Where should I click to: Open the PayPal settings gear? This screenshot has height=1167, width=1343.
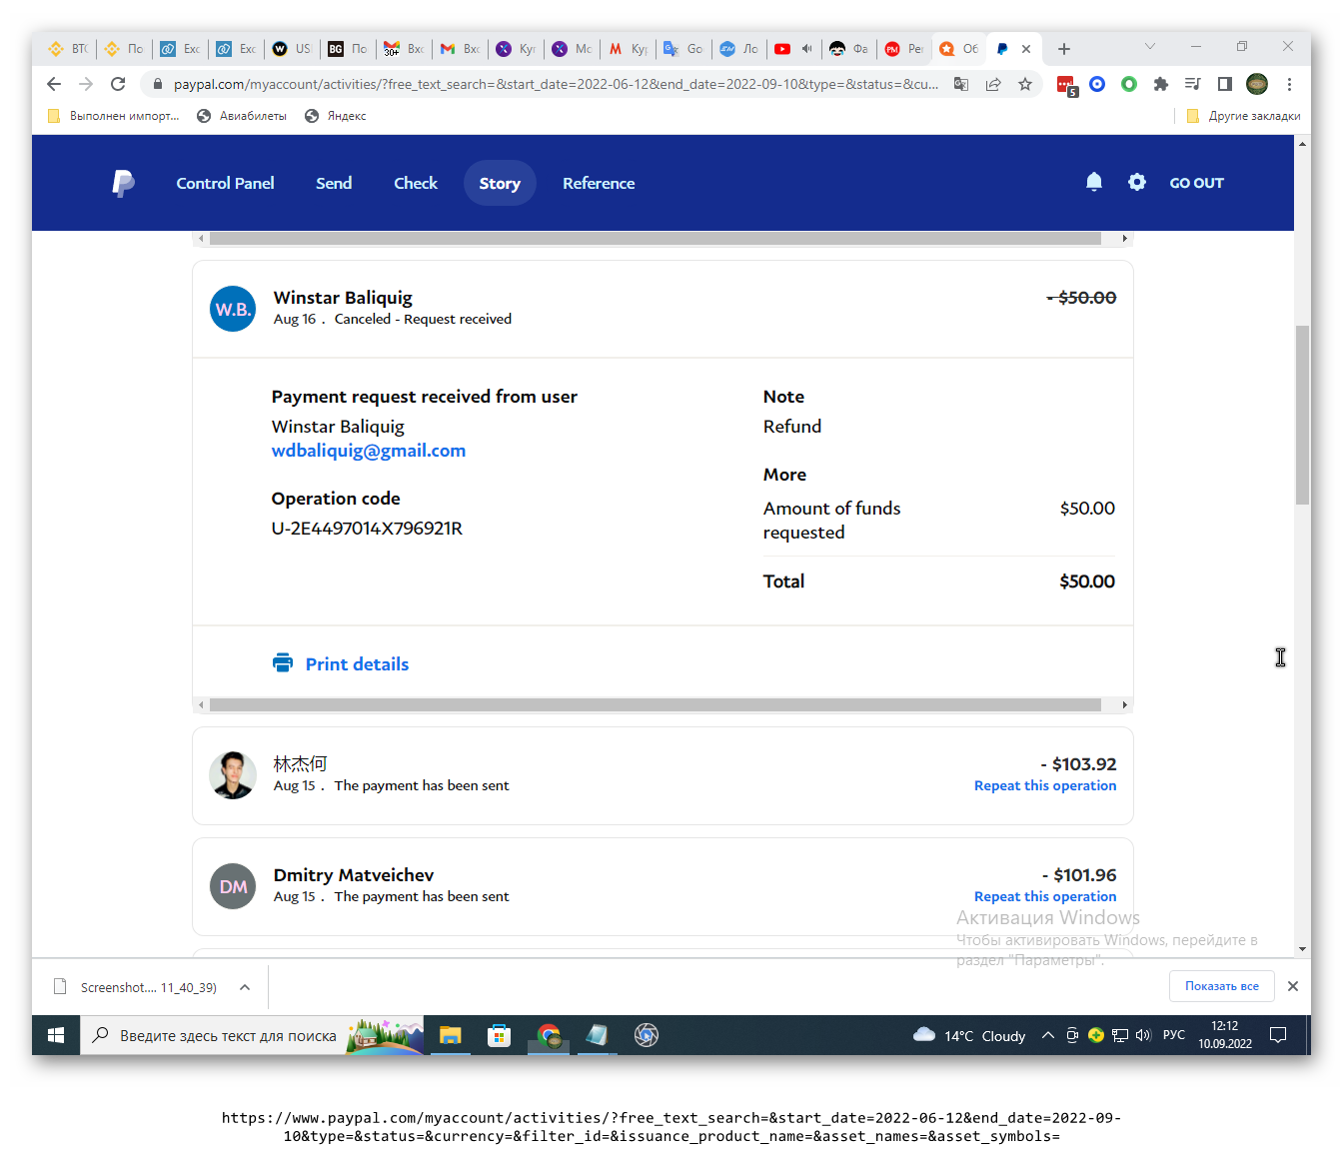pos(1137,182)
